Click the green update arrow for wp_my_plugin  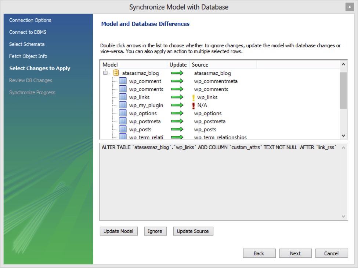coord(177,105)
